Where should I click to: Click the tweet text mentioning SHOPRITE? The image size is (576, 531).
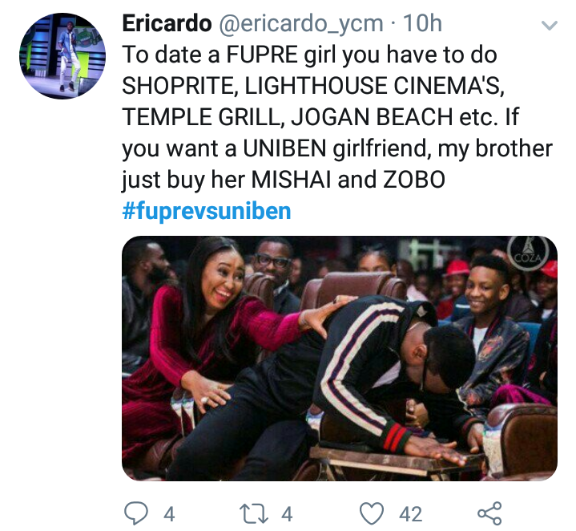tap(313, 86)
